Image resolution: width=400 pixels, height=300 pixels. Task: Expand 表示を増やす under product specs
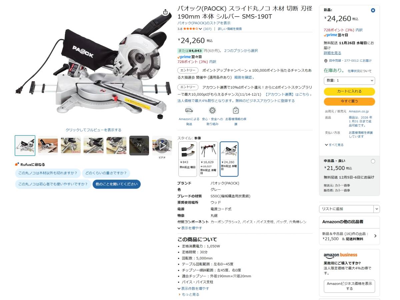[190, 228]
